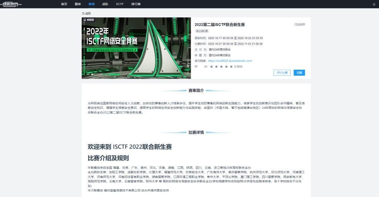Click the ISCTF 2022 competition banner image

click(x=136, y=48)
